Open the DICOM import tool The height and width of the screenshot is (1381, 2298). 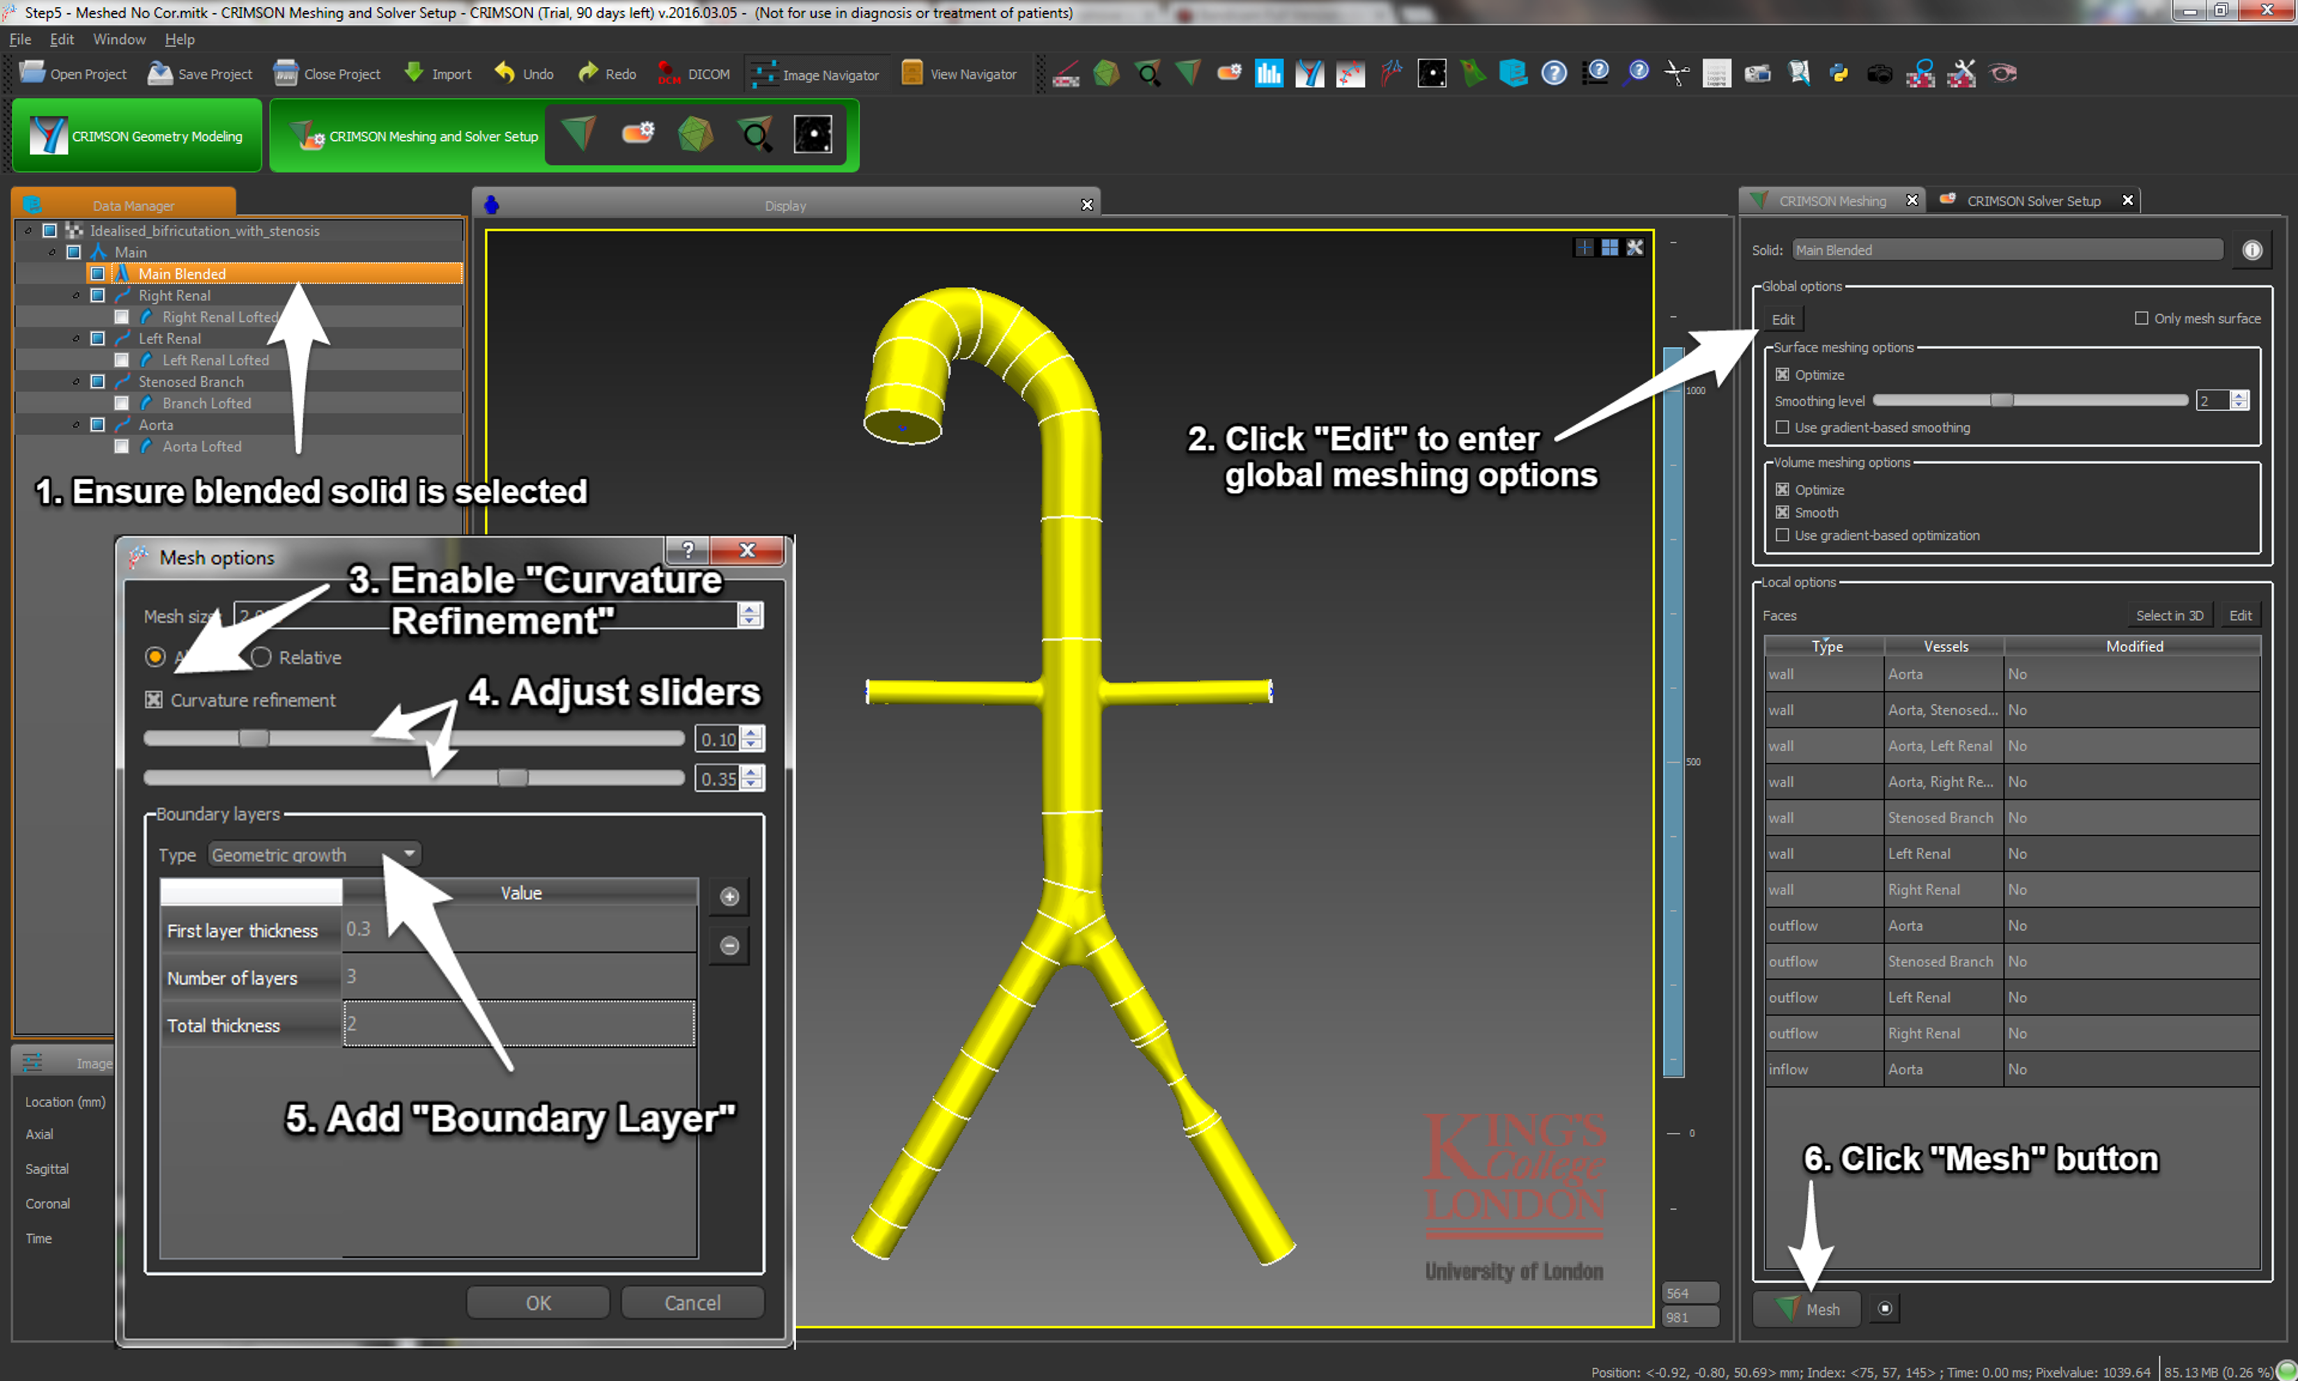click(x=669, y=72)
